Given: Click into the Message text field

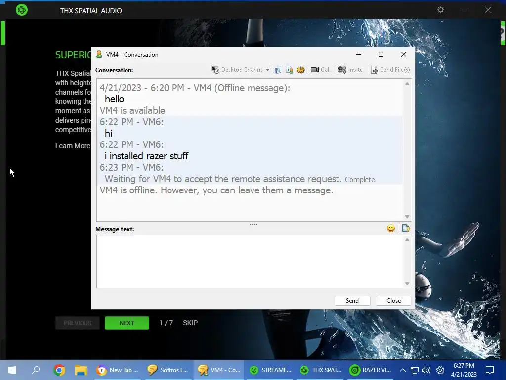Looking at the screenshot, I should coord(250,261).
